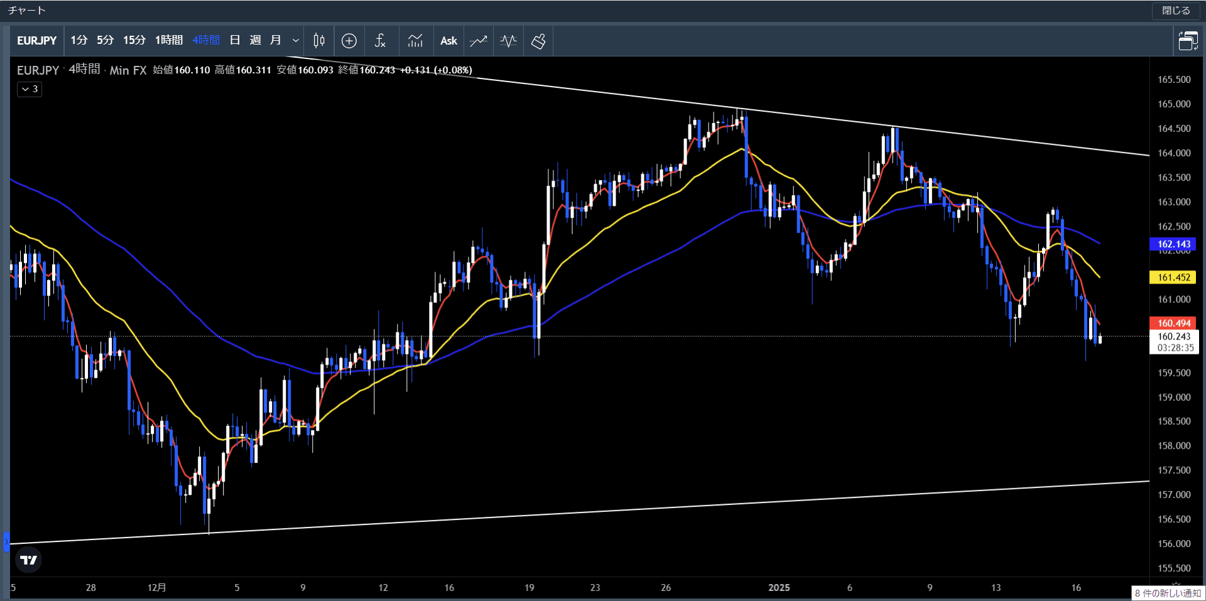
Task: Click the Min FX legend text
Action: coord(128,70)
